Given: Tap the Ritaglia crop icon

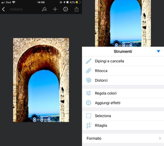Looking at the screenshot, I should pos(88,126).
